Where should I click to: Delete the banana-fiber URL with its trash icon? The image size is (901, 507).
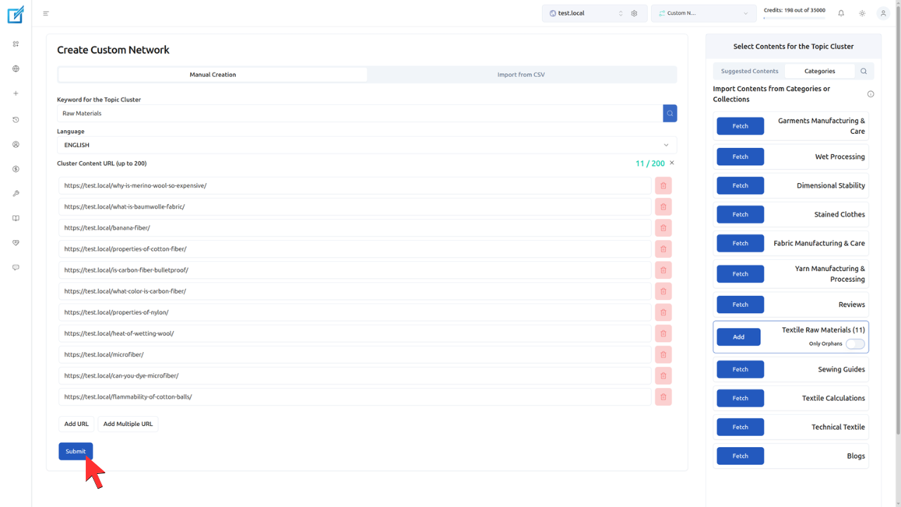click(x=662, y=227)
